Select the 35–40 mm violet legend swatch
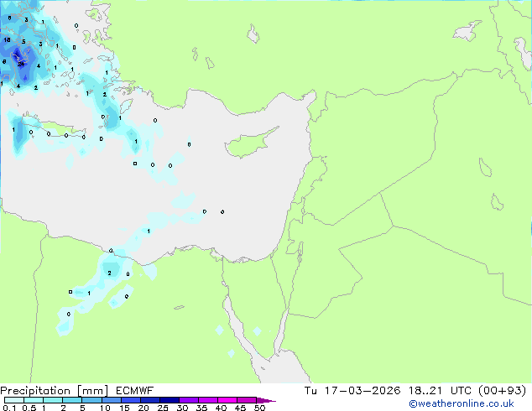 (208, 400)
